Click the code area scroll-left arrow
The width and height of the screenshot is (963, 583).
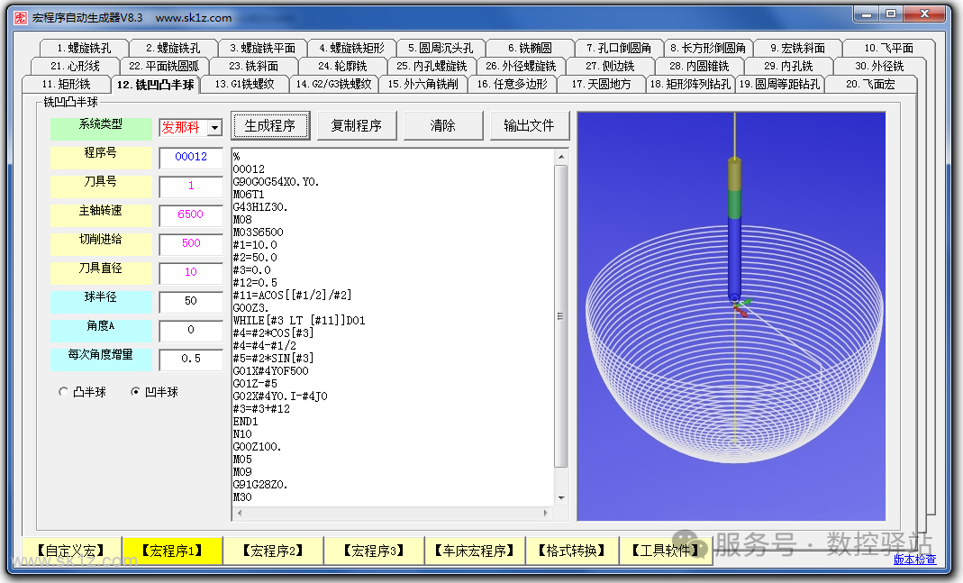click(x=240, y=513)
